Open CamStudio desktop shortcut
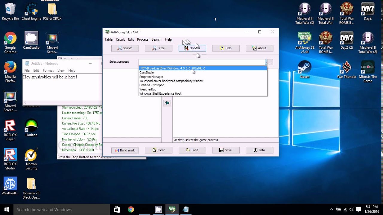 pyautogui.click(x=31, y=41)
